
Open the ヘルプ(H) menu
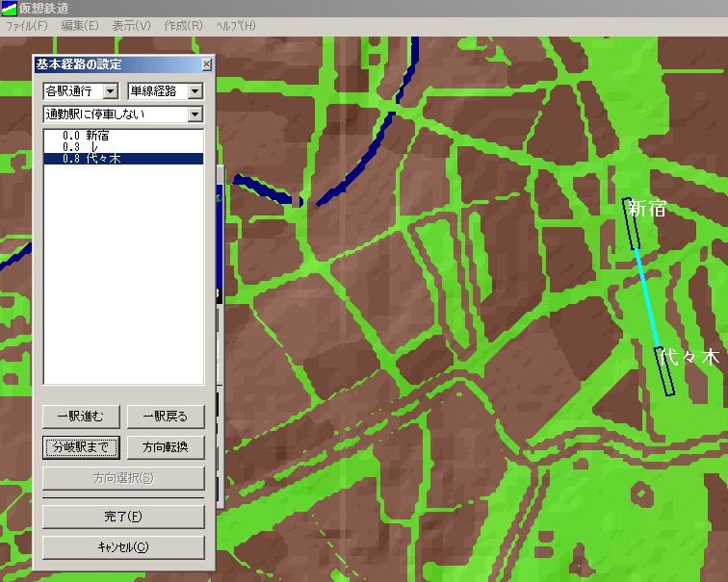pos(236,25)
